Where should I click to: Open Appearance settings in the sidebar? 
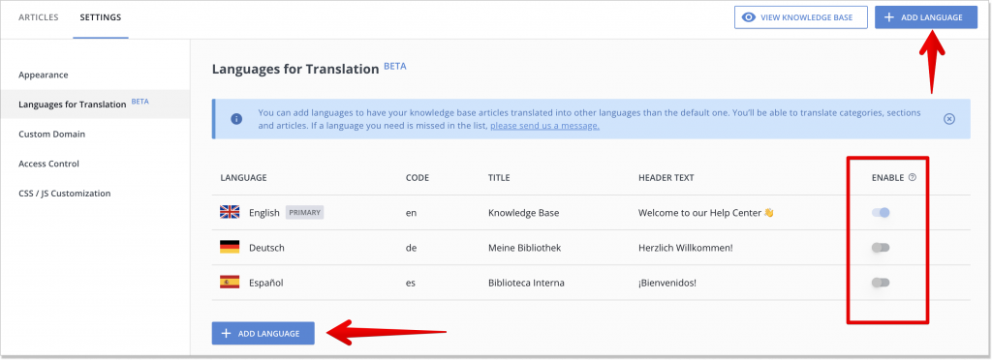(x=43, y=75)
